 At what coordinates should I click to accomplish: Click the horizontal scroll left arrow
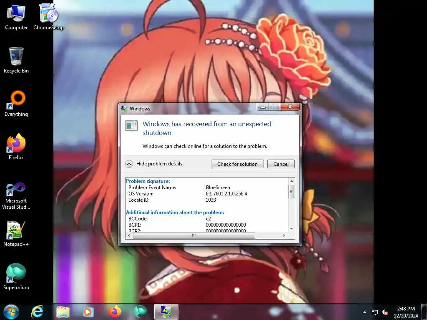click(129, 235)
